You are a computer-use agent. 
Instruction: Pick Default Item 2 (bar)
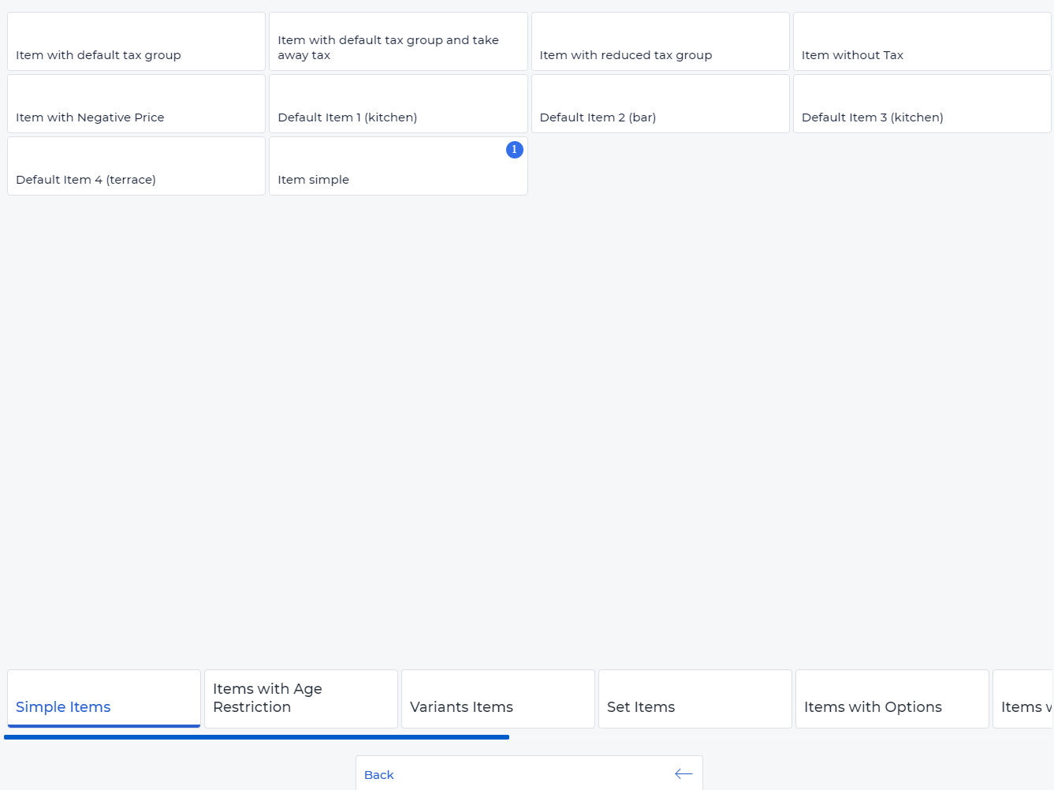660,104
